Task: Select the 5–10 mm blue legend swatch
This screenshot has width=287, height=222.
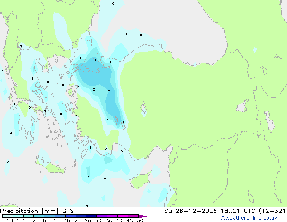Action: point(49,216)
